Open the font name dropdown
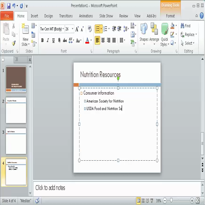Screen dimensions: 205x205 63,29
